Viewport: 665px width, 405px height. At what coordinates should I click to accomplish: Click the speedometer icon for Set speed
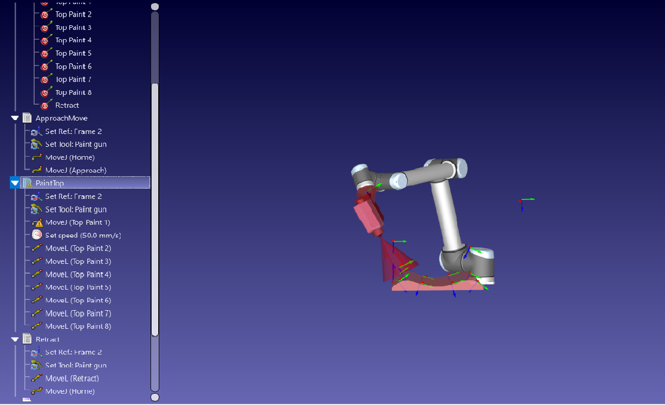[x=37, y=235]
